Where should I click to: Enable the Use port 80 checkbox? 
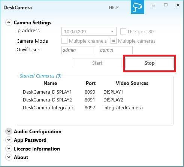[x=123, y=31]
